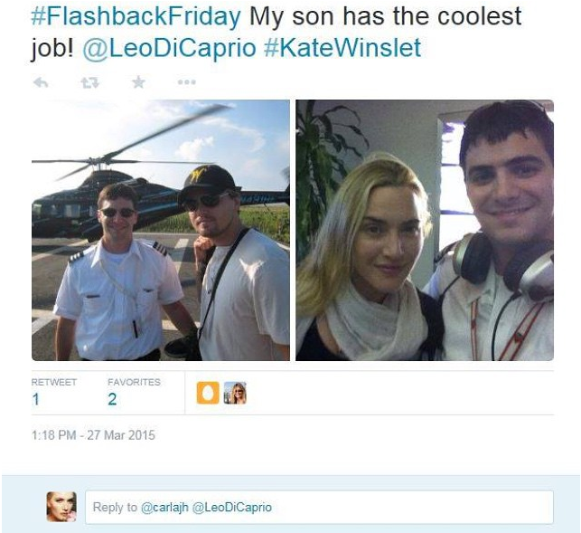Click the RETWEET label

pyautogui.click(x=54, y=382)
